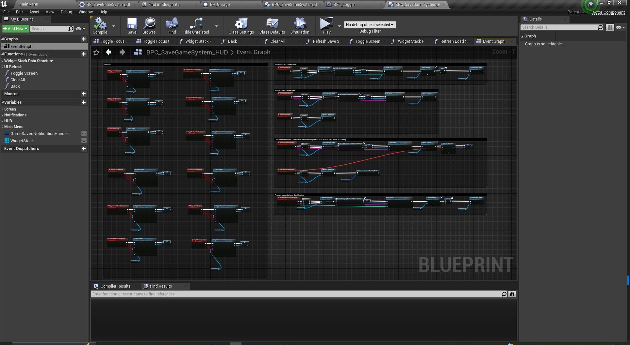
Task: Click the tutorial graduation cap icon
Action: tap(590, 5)
